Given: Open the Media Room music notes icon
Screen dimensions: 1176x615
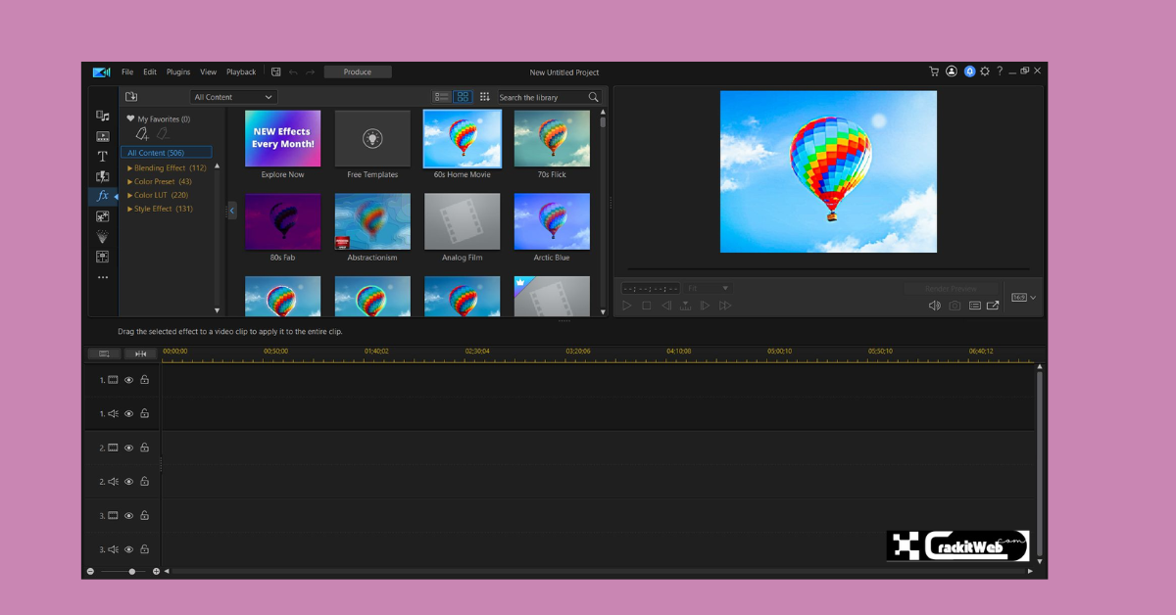Looking at the screenshot, I should tap(102, 115).
